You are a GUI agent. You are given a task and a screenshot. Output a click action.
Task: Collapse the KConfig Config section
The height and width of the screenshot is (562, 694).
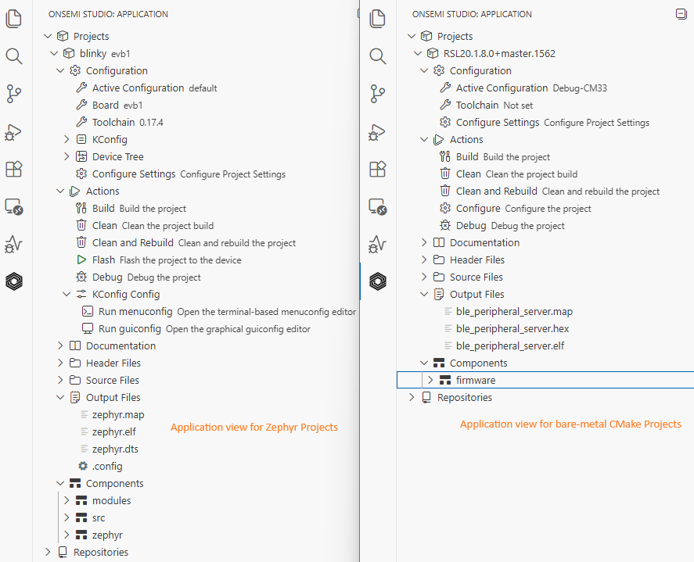[67, 294]
